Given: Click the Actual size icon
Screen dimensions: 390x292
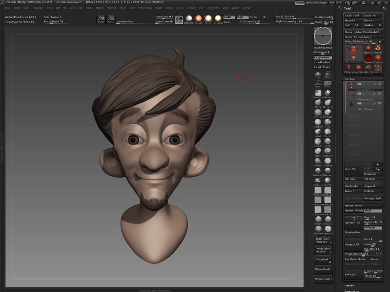Looking at the screenshot, I should pyautogui.click(x=110, y=19).
